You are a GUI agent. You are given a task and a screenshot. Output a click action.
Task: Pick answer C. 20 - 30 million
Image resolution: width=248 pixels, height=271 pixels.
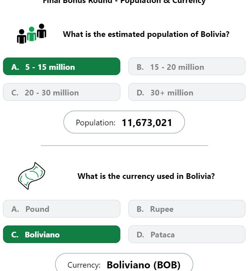[62, 92]
